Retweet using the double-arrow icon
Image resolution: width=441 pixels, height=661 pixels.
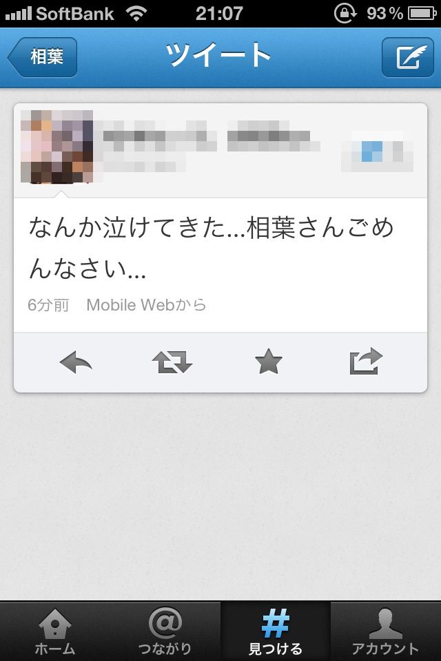point(172,362)
